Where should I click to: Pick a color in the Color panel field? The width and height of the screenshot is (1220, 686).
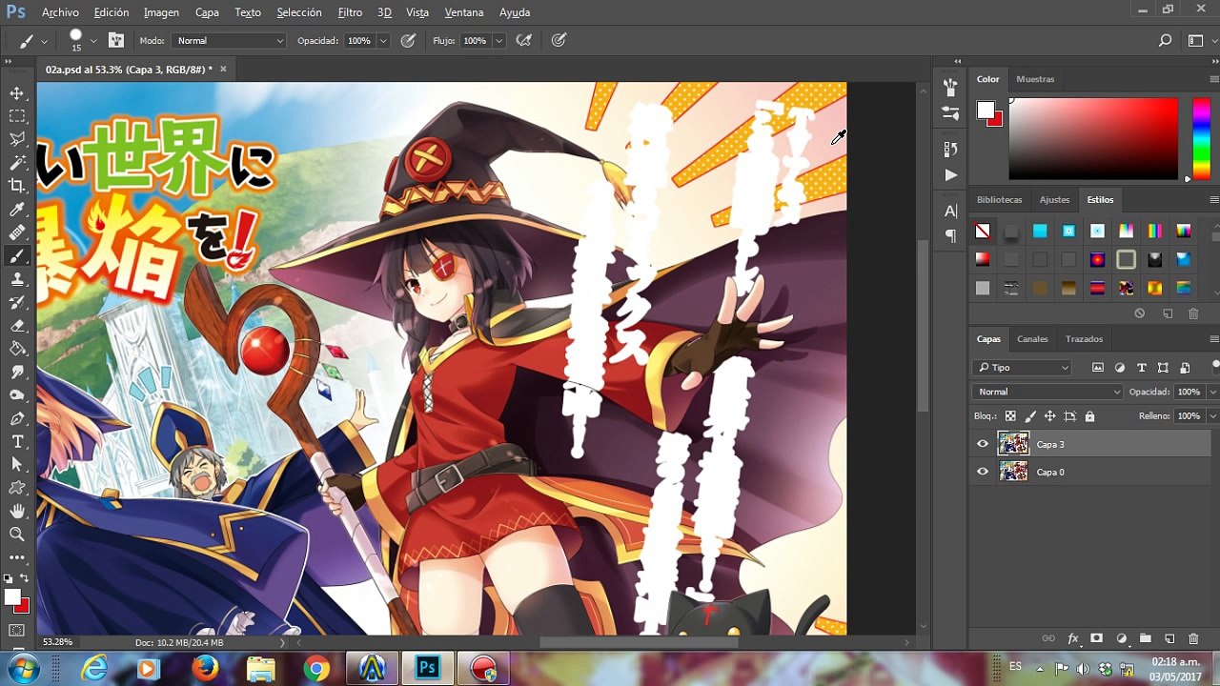[1093, 138]
